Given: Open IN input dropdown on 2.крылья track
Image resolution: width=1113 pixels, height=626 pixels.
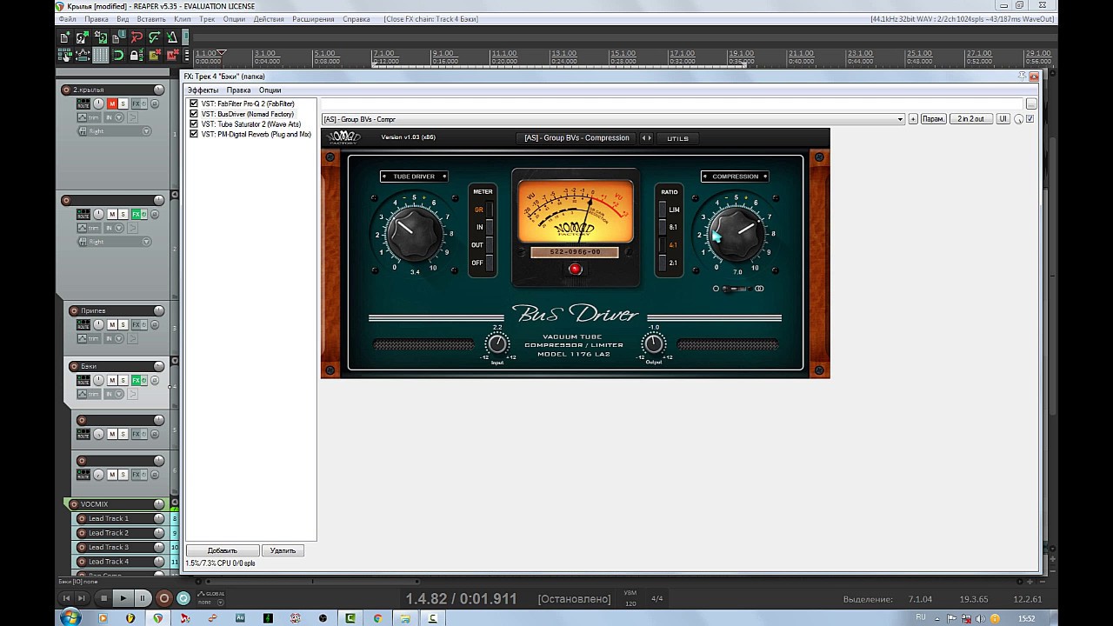Looking at the screenshot, I should (x=115, y=117).
